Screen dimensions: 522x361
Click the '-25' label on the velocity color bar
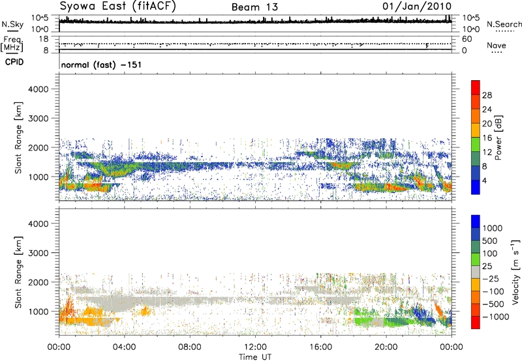tap(491, 279)
